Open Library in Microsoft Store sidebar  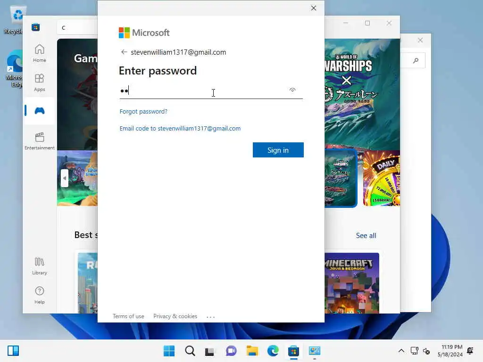[40, 266]
